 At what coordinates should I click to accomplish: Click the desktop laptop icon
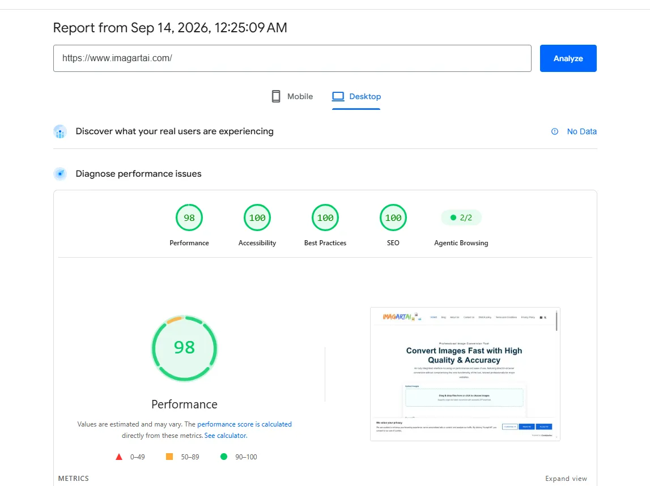[338, 96]
